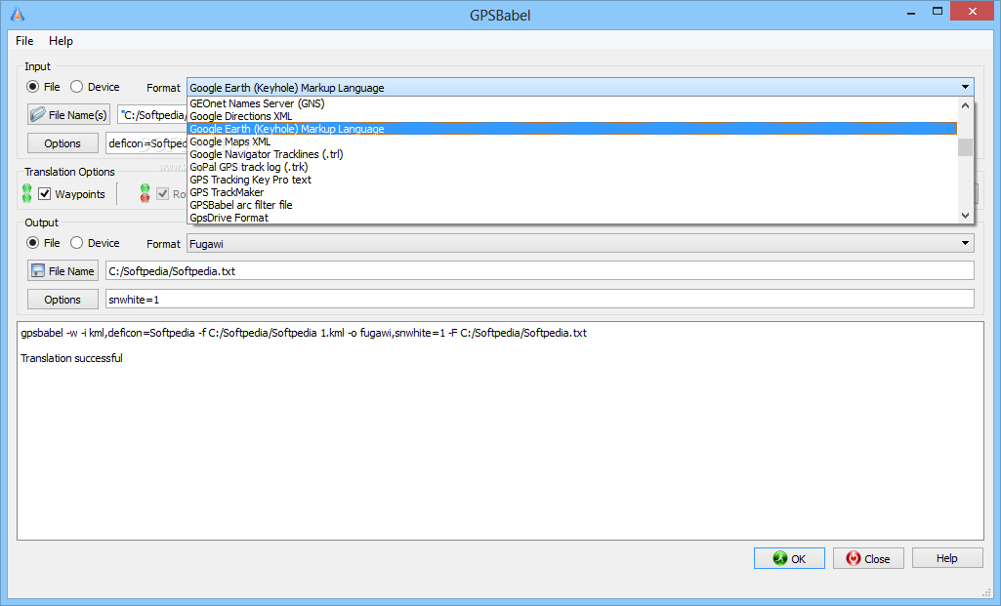1001x606 pixels.
Task: Click the gpsbabel command line text
Action: 304,333
